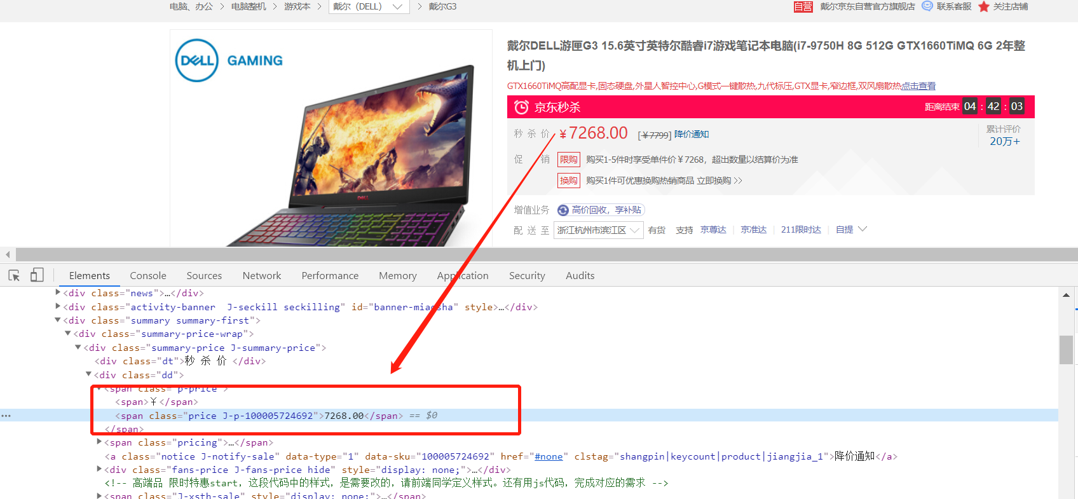This screenshot has height=499, width=1078.
Task: Click the 关注店铺 star icon
Action: point(984,6)
